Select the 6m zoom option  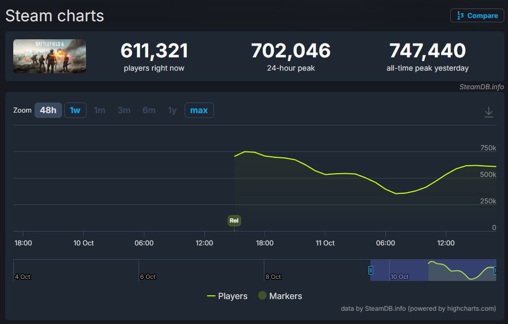point(149,110)
